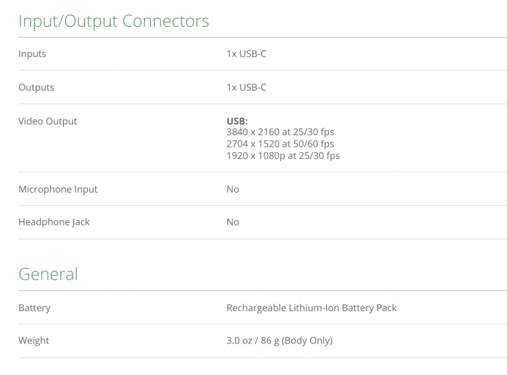Click the 1x USB-C value beside Outputs
507x375 pixels.
(x=246, y=87)
